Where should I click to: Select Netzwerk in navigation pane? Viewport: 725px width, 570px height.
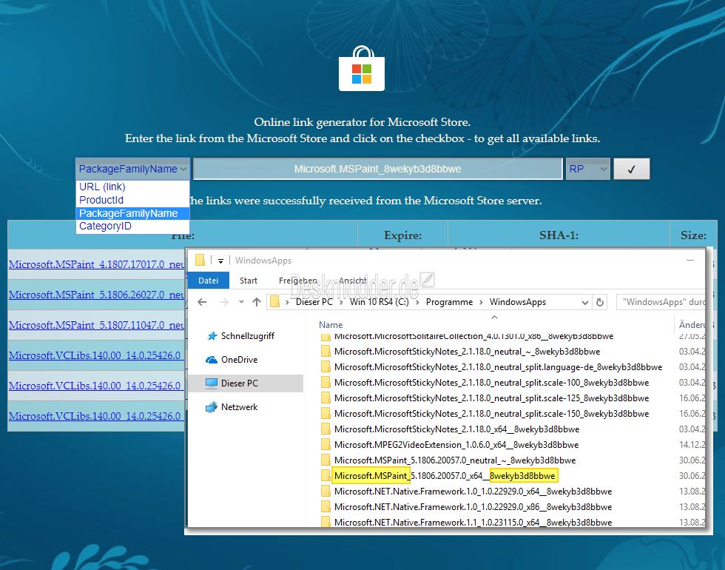(x=232, y=407)
